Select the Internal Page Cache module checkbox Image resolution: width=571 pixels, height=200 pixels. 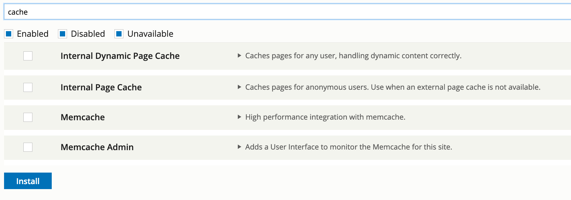(28, 87)
